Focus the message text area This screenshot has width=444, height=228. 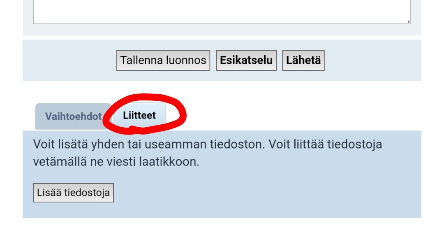pos(222,12)
